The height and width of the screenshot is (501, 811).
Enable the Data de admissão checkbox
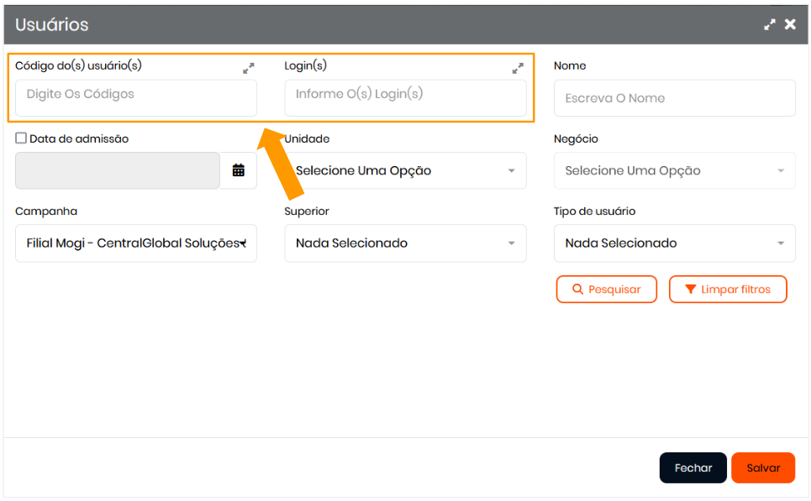21,138
